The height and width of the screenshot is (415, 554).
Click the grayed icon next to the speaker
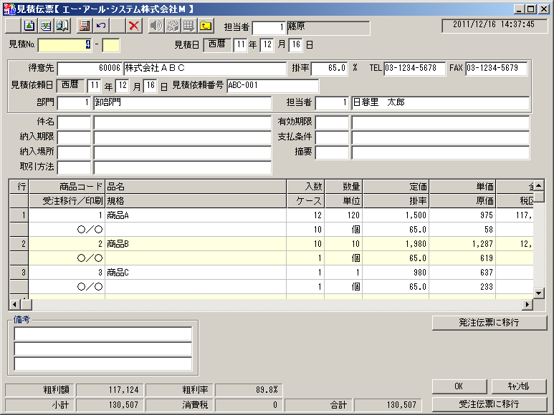173,26
